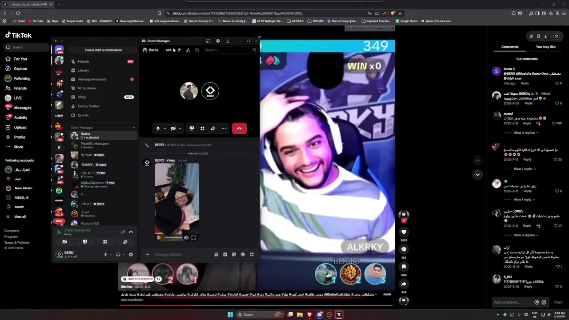The image size is (569, 320).
Task: Open camera options arrow in call controls
Action: pyautogui.click(x=180, y=128)
